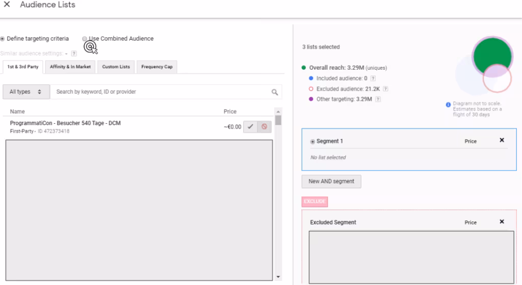Screen dimensions: 522x285
Task: Select the Segment 1 radio button
Action: [312, 141]
